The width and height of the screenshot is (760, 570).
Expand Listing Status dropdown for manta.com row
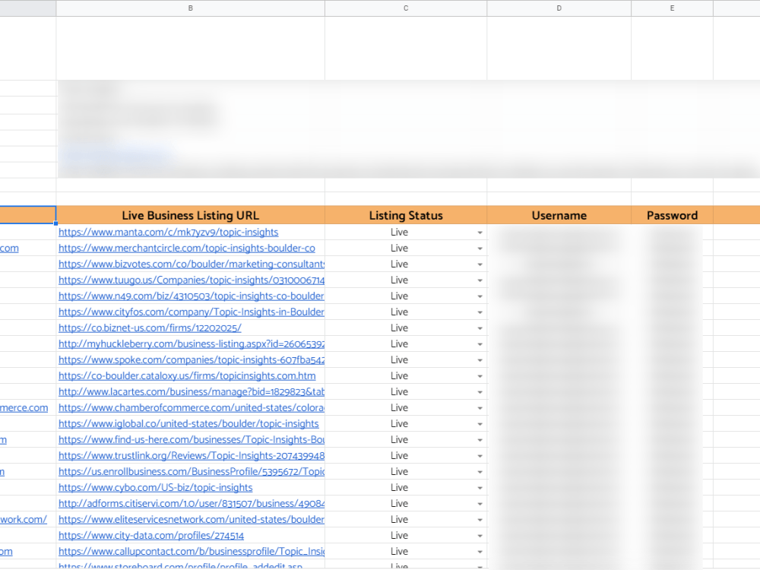pos(480,233)
